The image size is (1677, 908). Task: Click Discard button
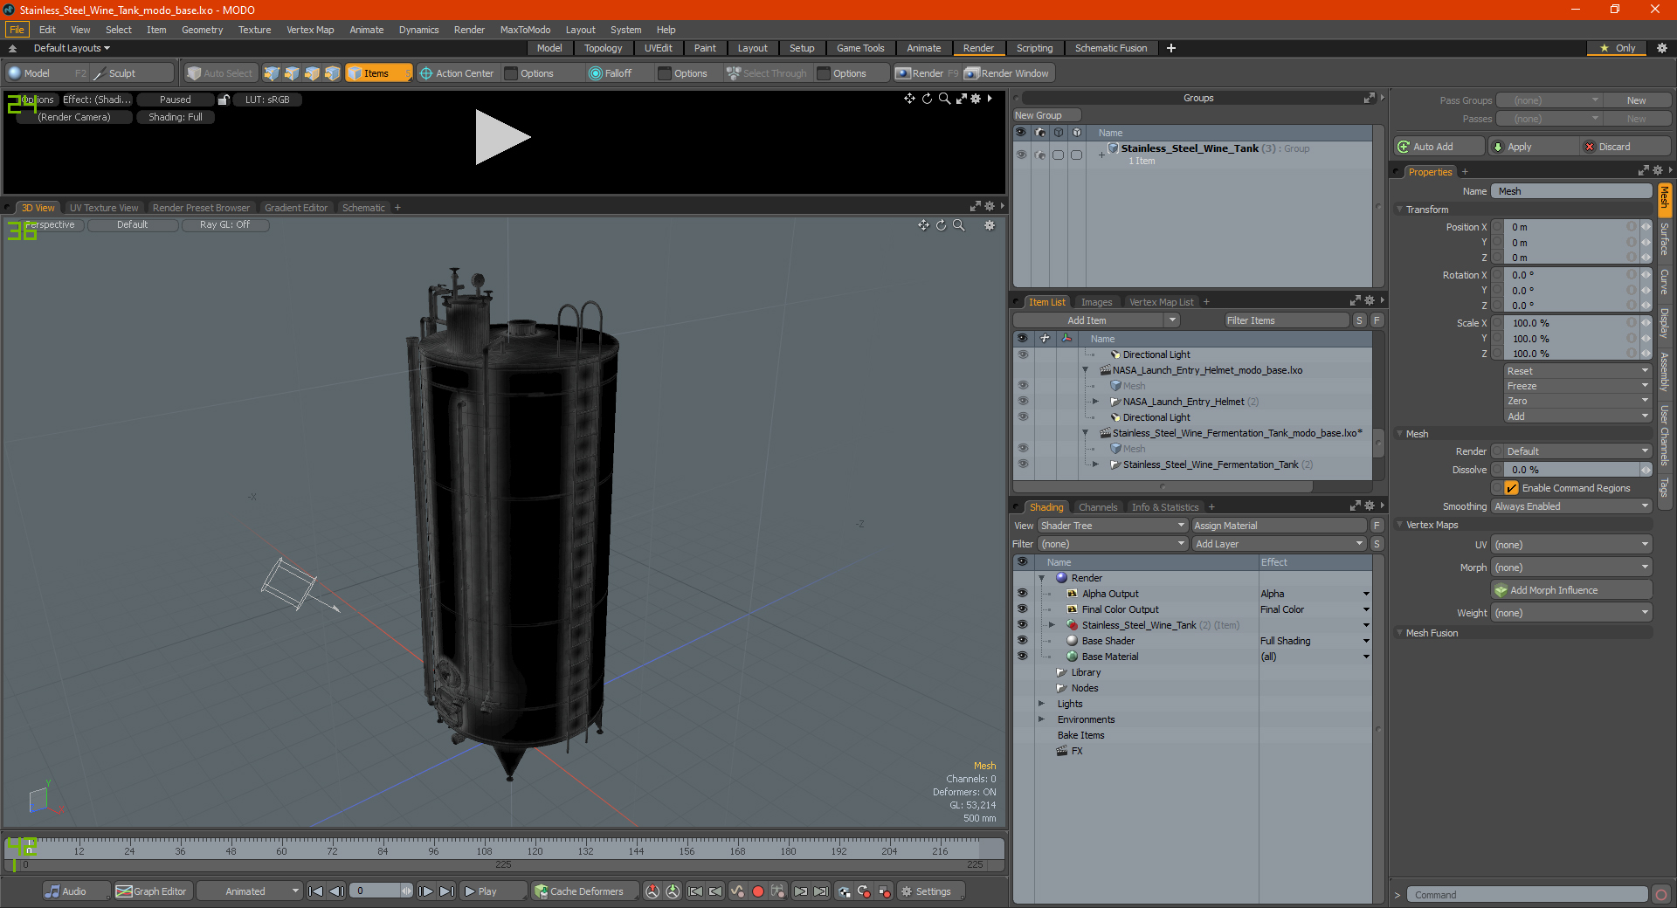point(1626,147)
